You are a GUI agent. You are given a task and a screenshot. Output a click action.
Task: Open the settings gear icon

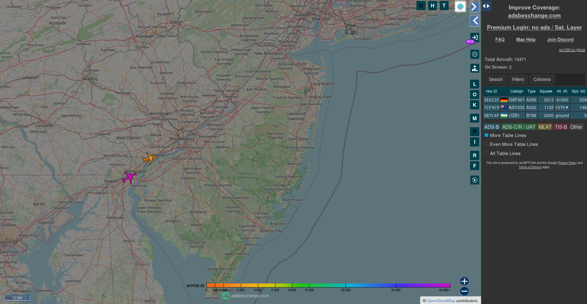click(475, 54)
